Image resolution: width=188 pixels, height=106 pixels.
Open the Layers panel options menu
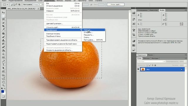click(185, 58)
